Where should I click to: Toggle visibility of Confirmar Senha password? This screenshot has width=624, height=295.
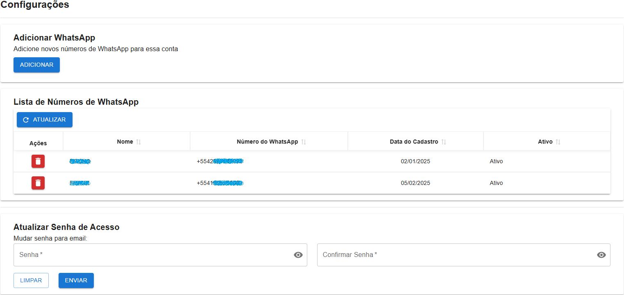coord(601,255)
